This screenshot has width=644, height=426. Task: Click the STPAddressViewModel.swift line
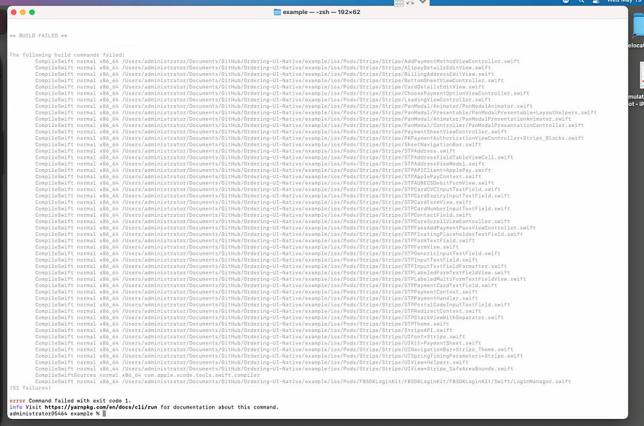click(260, 164)
